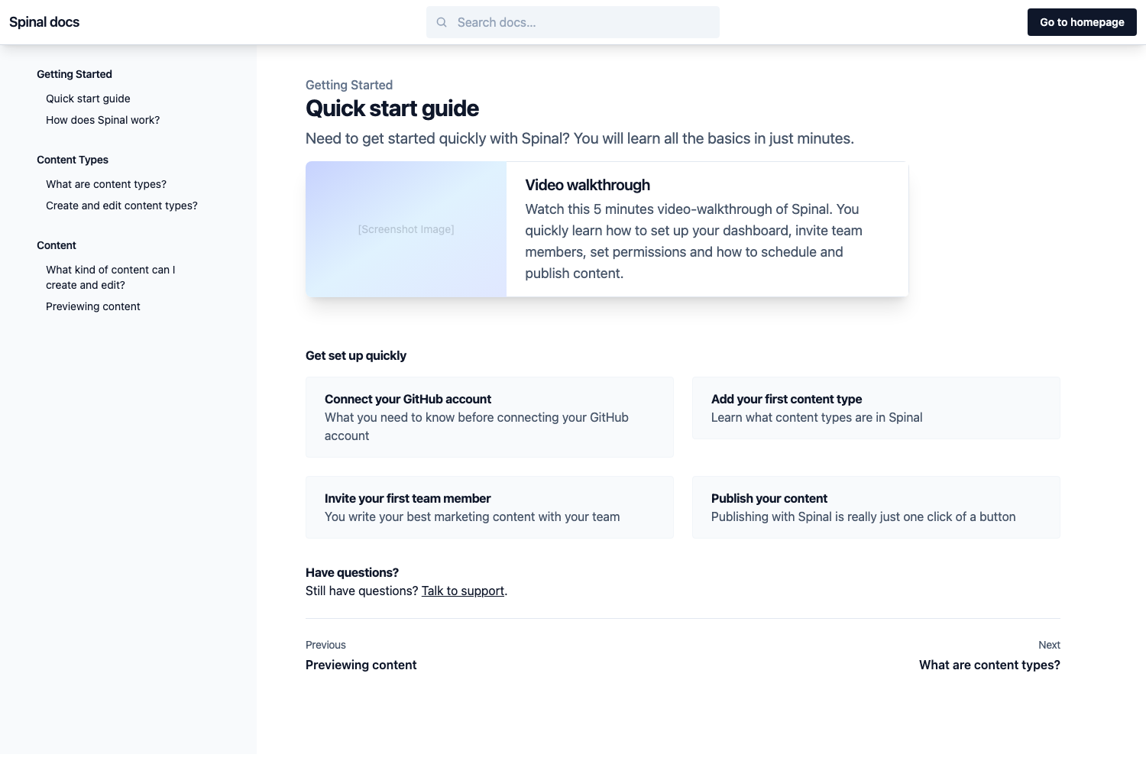Click the Content Types section heading

pos(72,160)
